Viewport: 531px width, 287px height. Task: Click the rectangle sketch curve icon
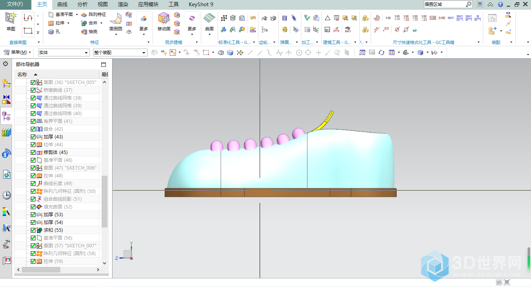point(28,30)
